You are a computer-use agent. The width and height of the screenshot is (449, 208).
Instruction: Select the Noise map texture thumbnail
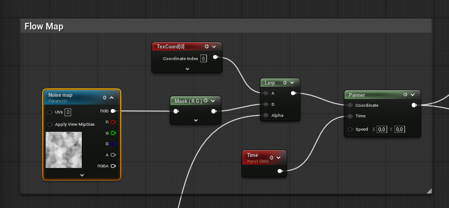pyautogui.click(x=64, y=150)
